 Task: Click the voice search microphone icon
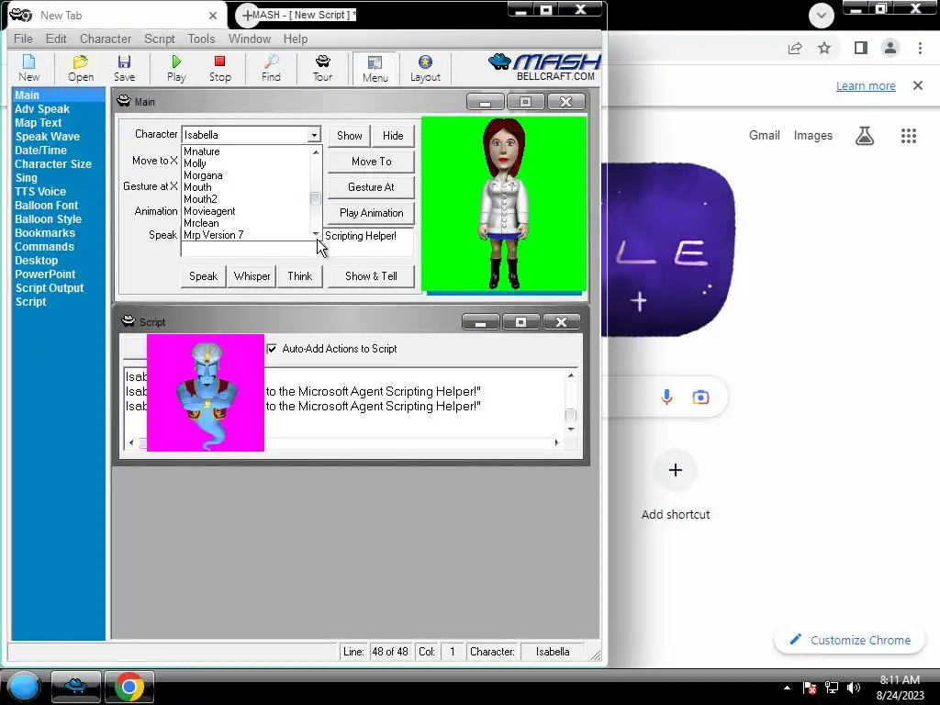[666, 397]
